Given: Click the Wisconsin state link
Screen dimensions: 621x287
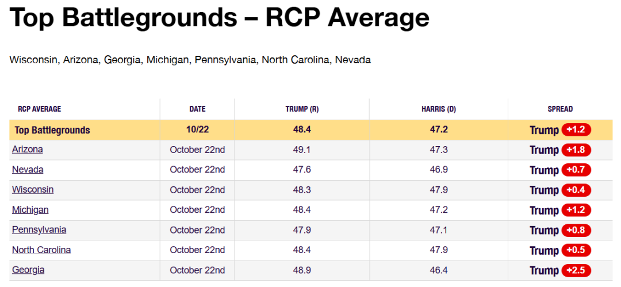Looking at the screenshot, I should (33, 190).
